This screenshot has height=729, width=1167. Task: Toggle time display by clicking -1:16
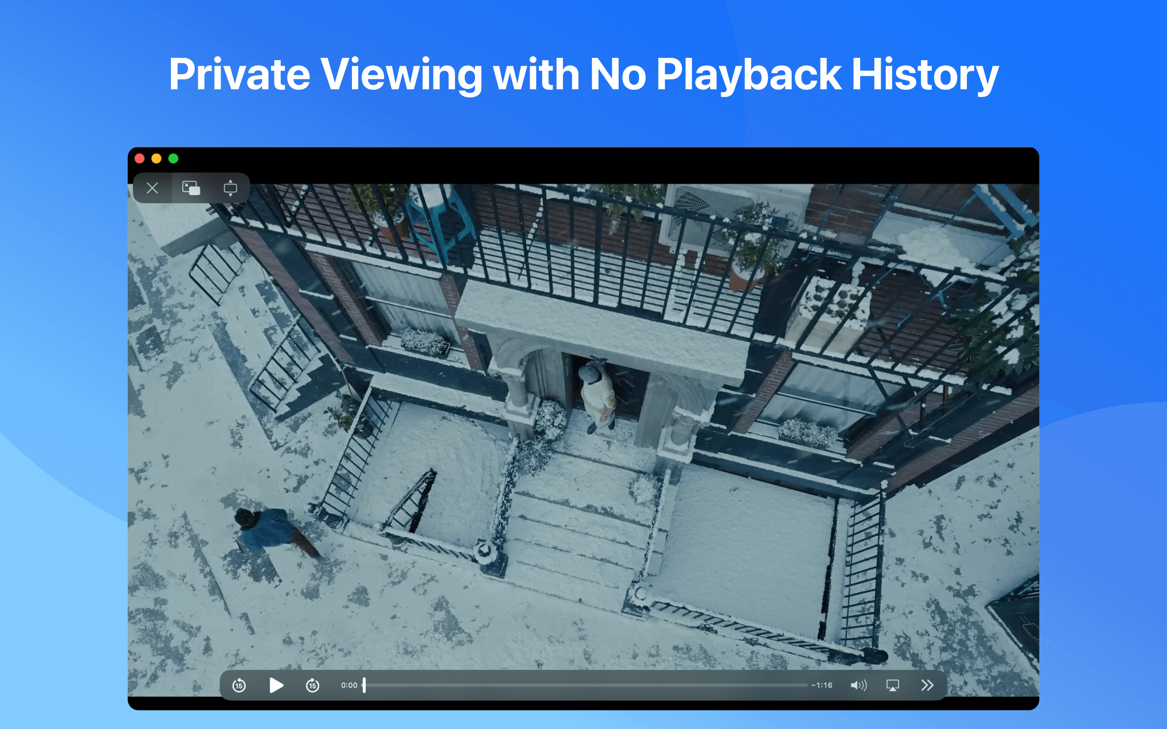(x=824, y=685)
